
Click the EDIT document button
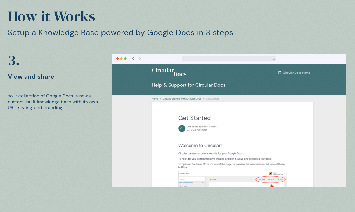click(280, 179)
